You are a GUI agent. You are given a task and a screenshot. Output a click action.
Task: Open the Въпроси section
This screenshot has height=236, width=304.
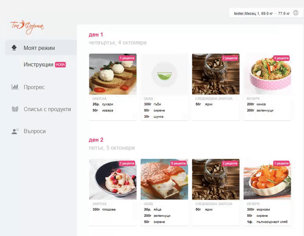coord(35,131)
